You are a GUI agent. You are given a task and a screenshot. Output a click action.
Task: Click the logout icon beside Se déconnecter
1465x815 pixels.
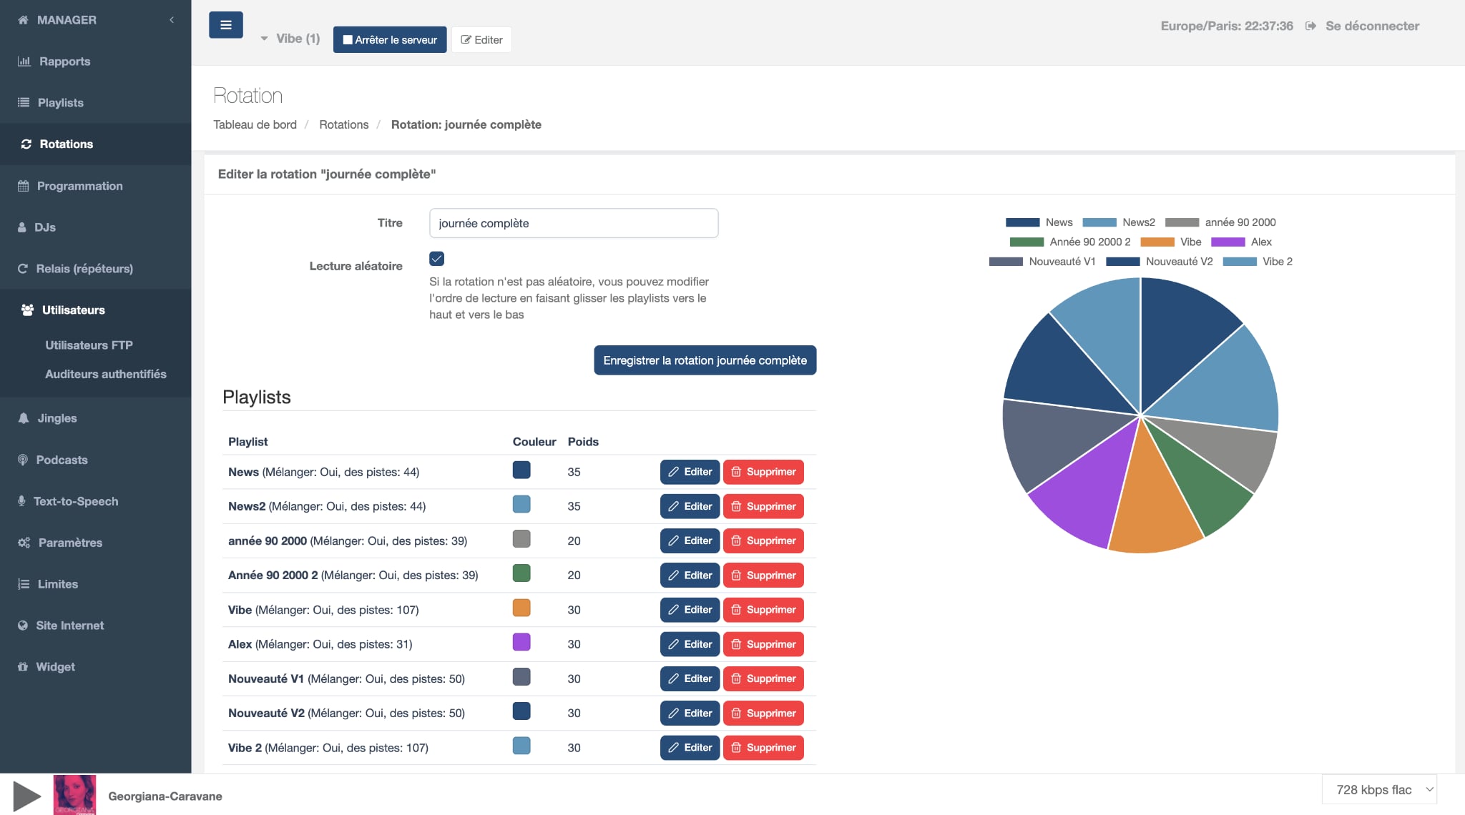tap(1311, 26)
